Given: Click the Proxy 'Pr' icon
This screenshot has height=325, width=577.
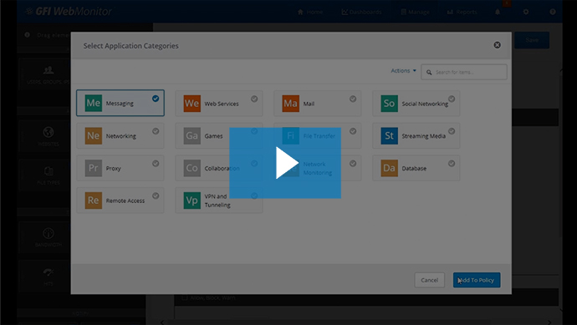Looking at the screenshot, I should [x=94, y=168].
